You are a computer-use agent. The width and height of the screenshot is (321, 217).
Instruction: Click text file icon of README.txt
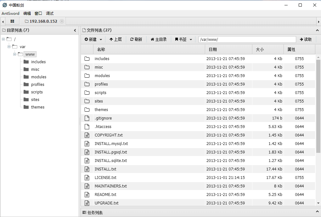[x=87, y=194]
